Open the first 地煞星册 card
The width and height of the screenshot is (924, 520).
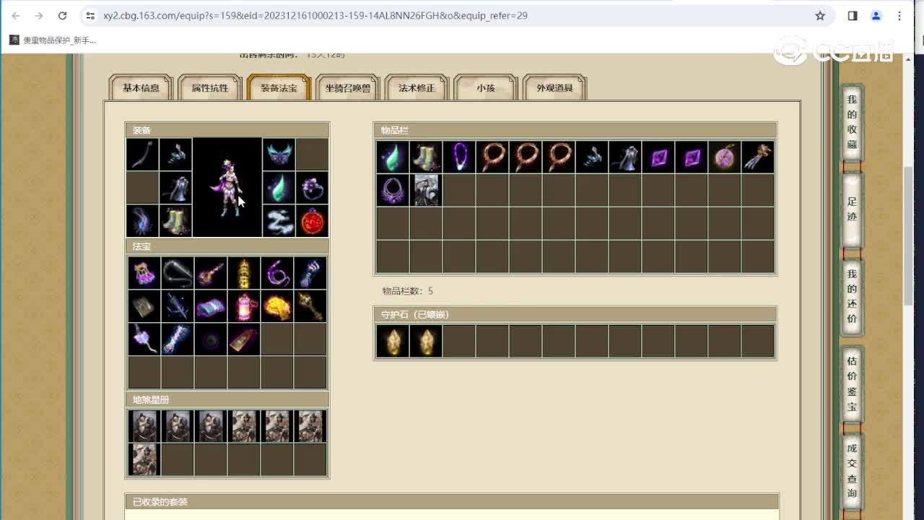click(x=144, y=426)
